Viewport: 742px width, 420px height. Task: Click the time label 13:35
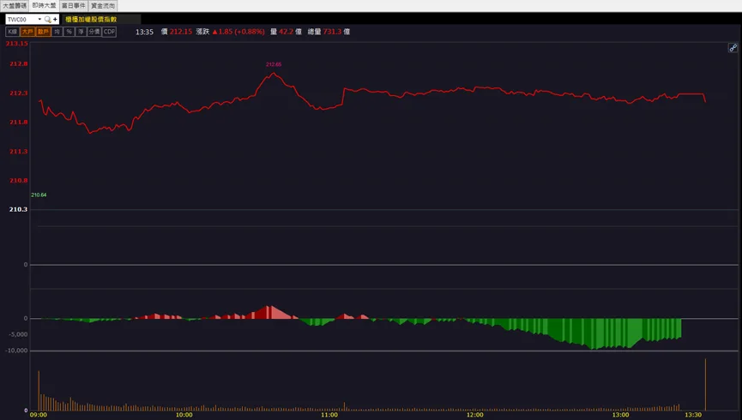tap(144, 32)
